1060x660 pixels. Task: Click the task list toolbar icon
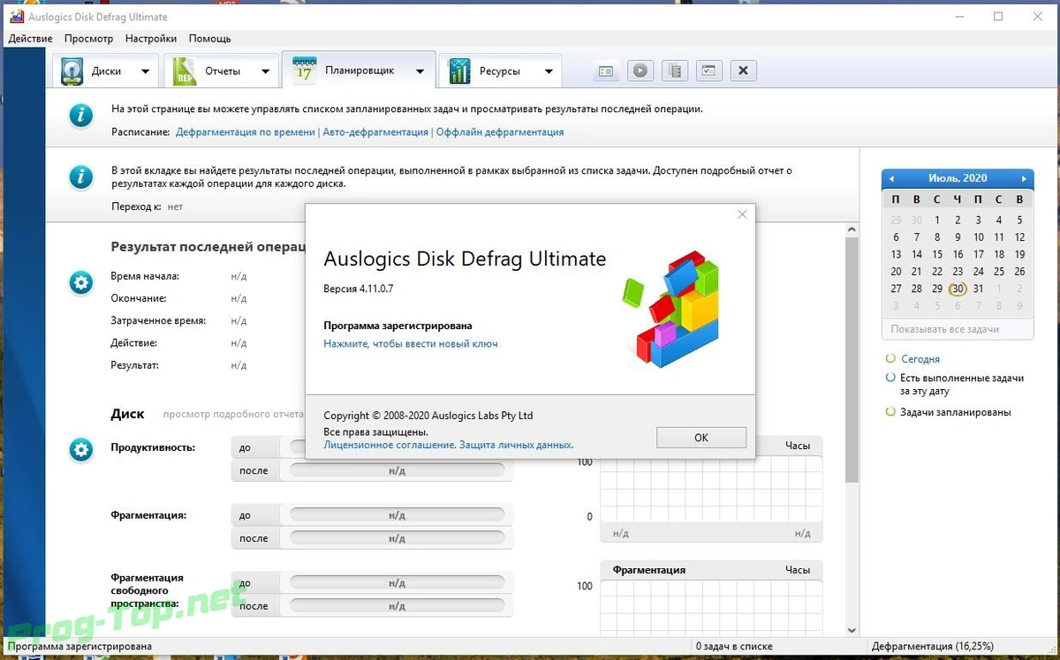(606, 71)
